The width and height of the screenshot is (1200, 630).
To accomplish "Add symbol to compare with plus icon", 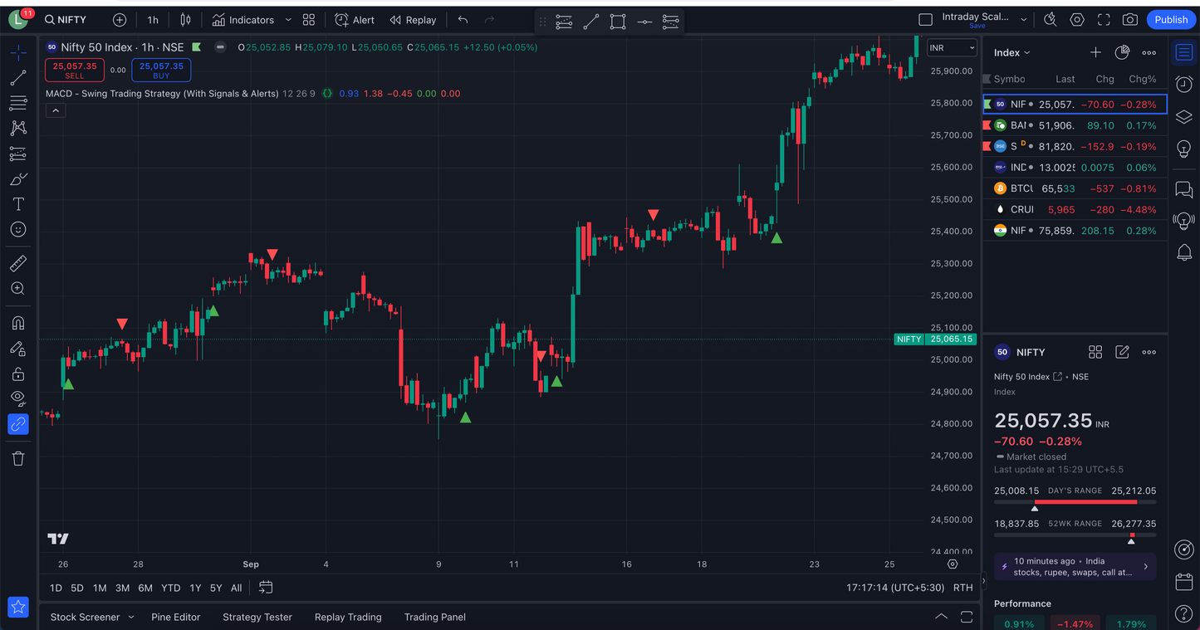I will click(120, 20).
